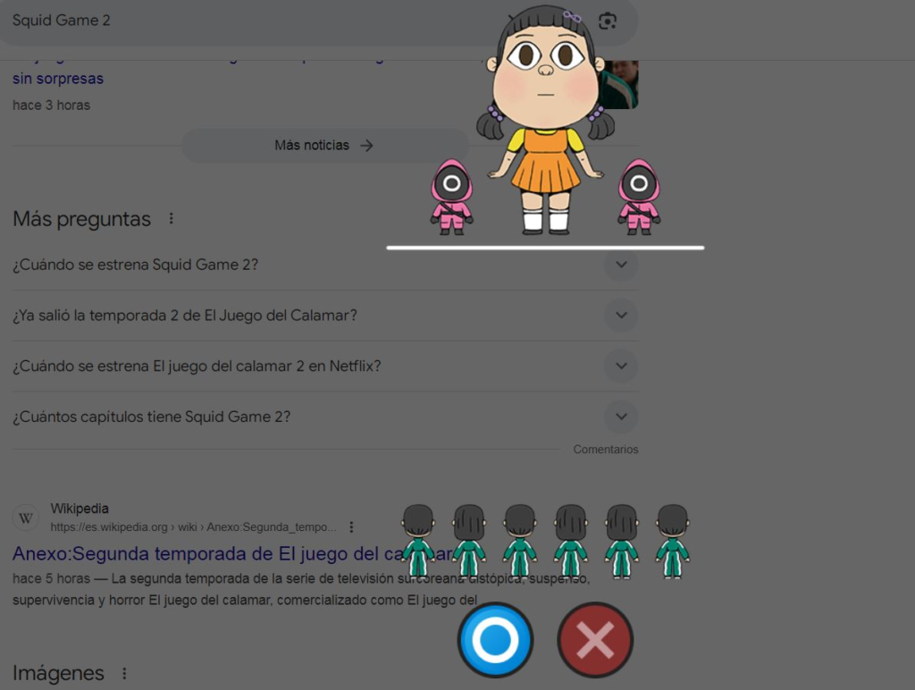Click the "Imágenes" section heading
This screenshot has height=690, width=915.
point(58,673)
